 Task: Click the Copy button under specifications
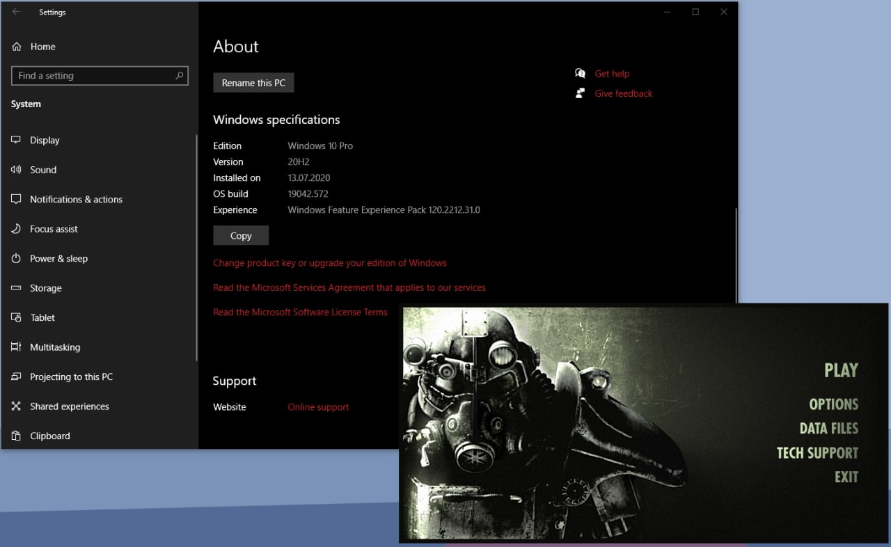pos(241,235)
